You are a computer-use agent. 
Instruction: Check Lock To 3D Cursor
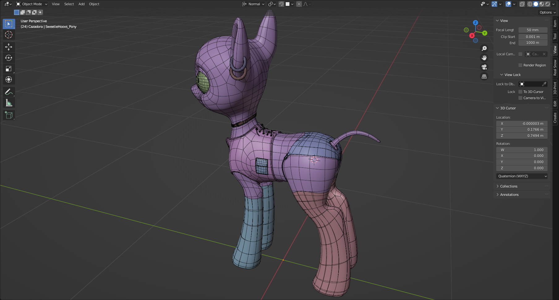click(520, 92)
